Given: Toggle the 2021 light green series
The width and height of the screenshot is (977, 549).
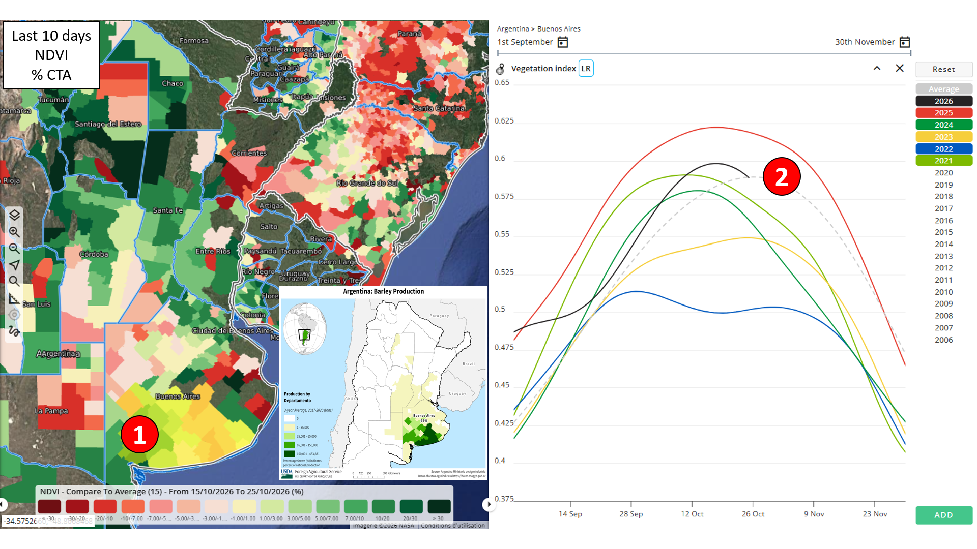Looking at the screenshot, I should (944, 161).
